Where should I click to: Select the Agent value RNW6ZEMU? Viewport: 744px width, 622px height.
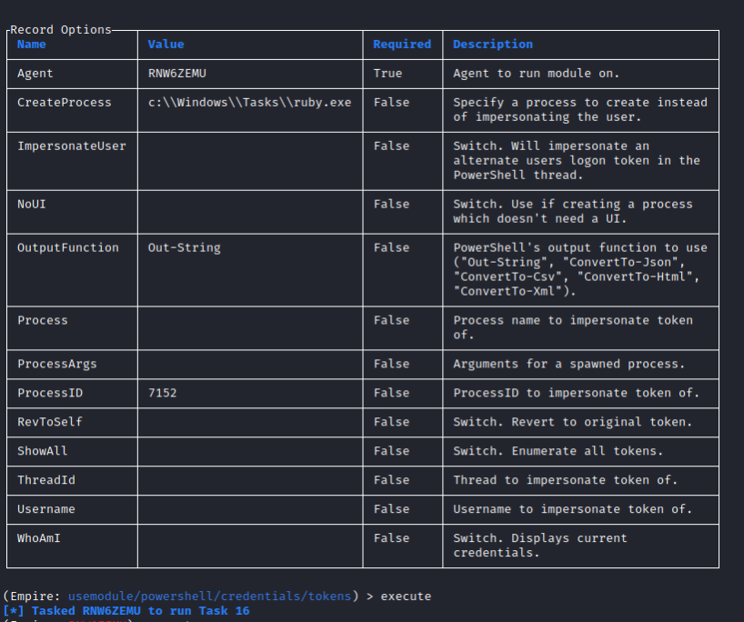pos(177,74)
